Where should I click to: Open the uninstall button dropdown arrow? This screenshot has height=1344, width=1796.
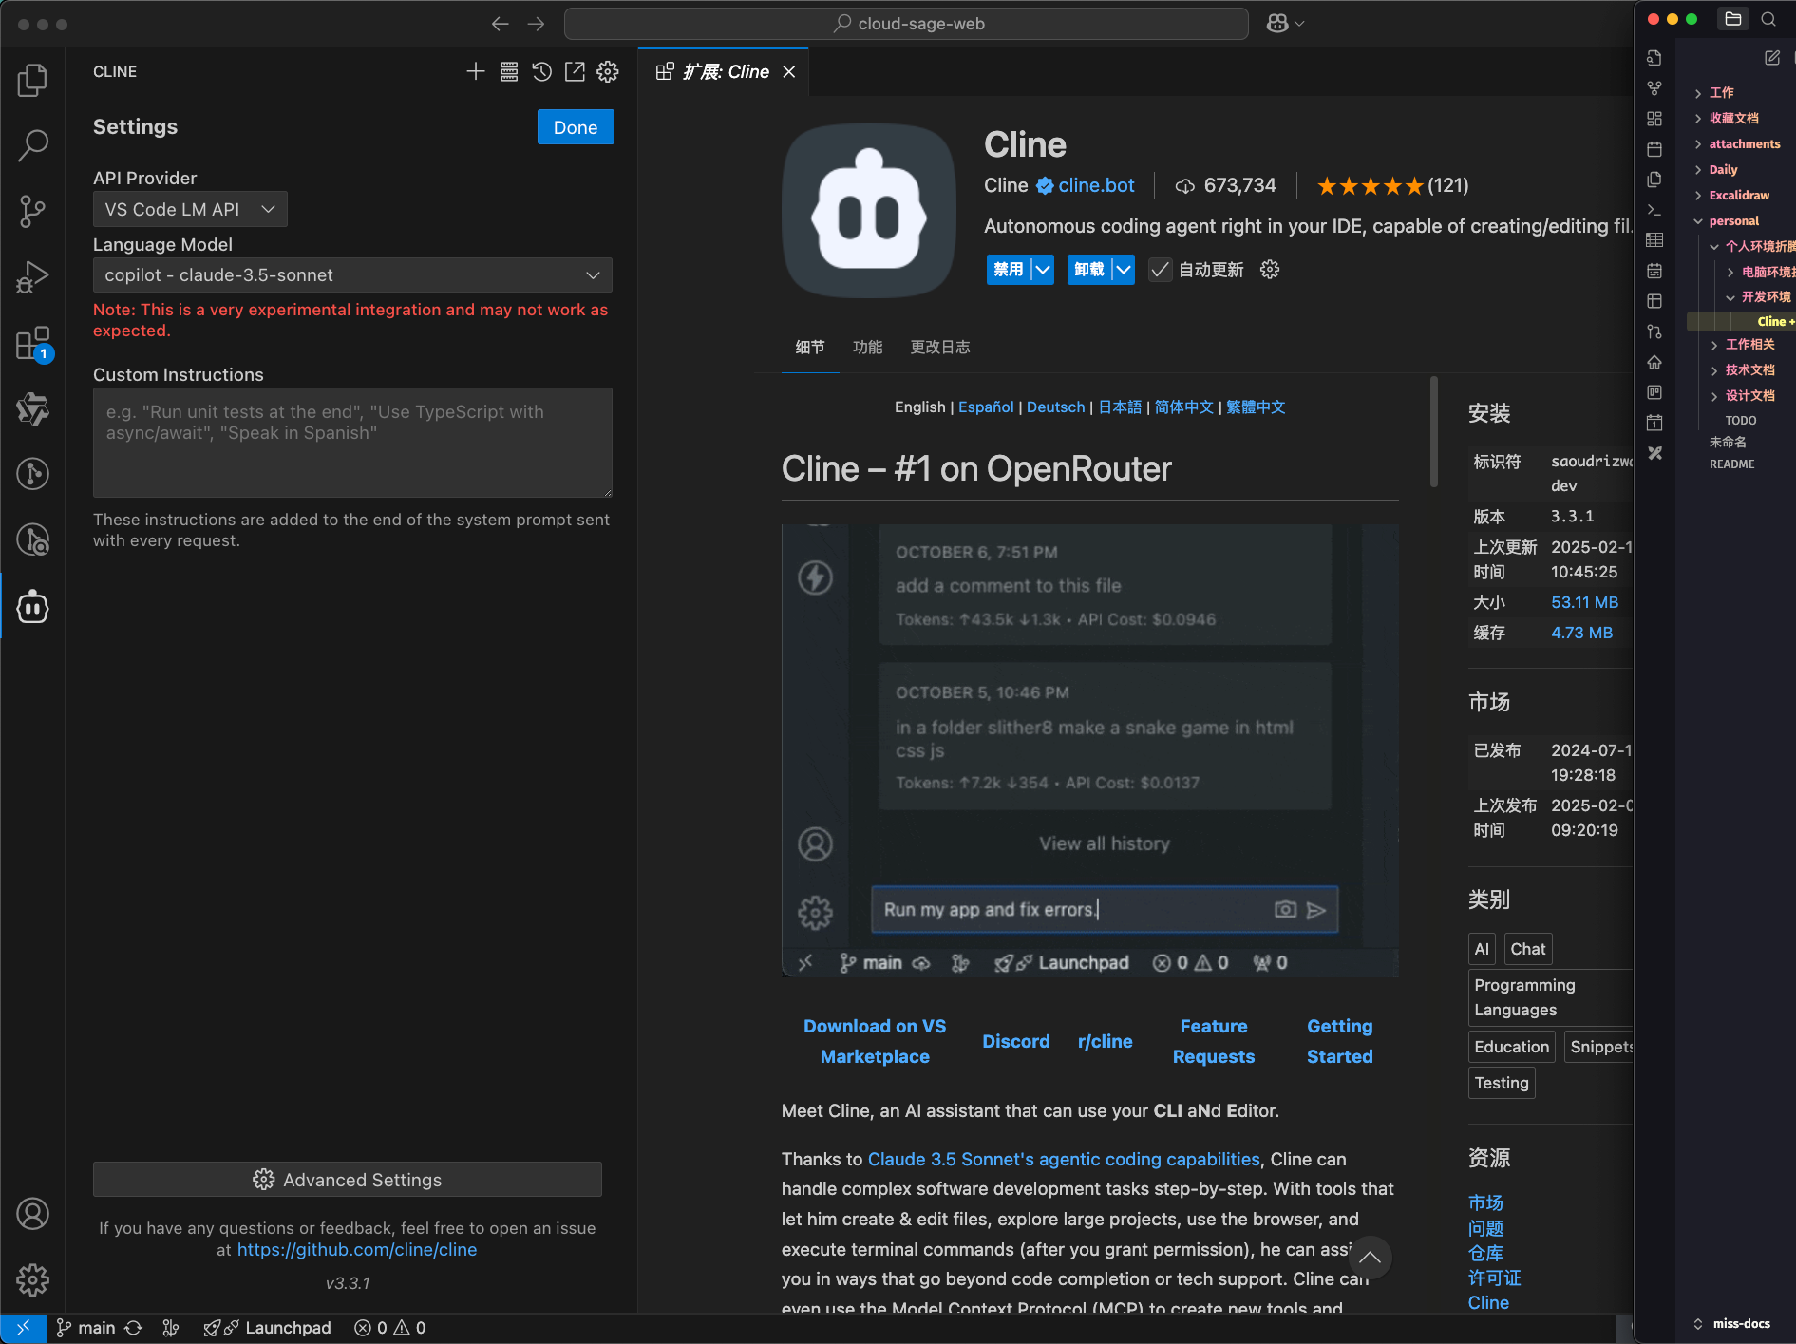[x=1124, y=270]
